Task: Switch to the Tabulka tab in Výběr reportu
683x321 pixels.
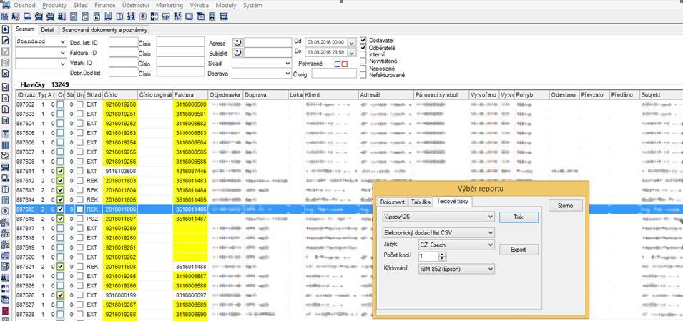Action: click(421, 202)
